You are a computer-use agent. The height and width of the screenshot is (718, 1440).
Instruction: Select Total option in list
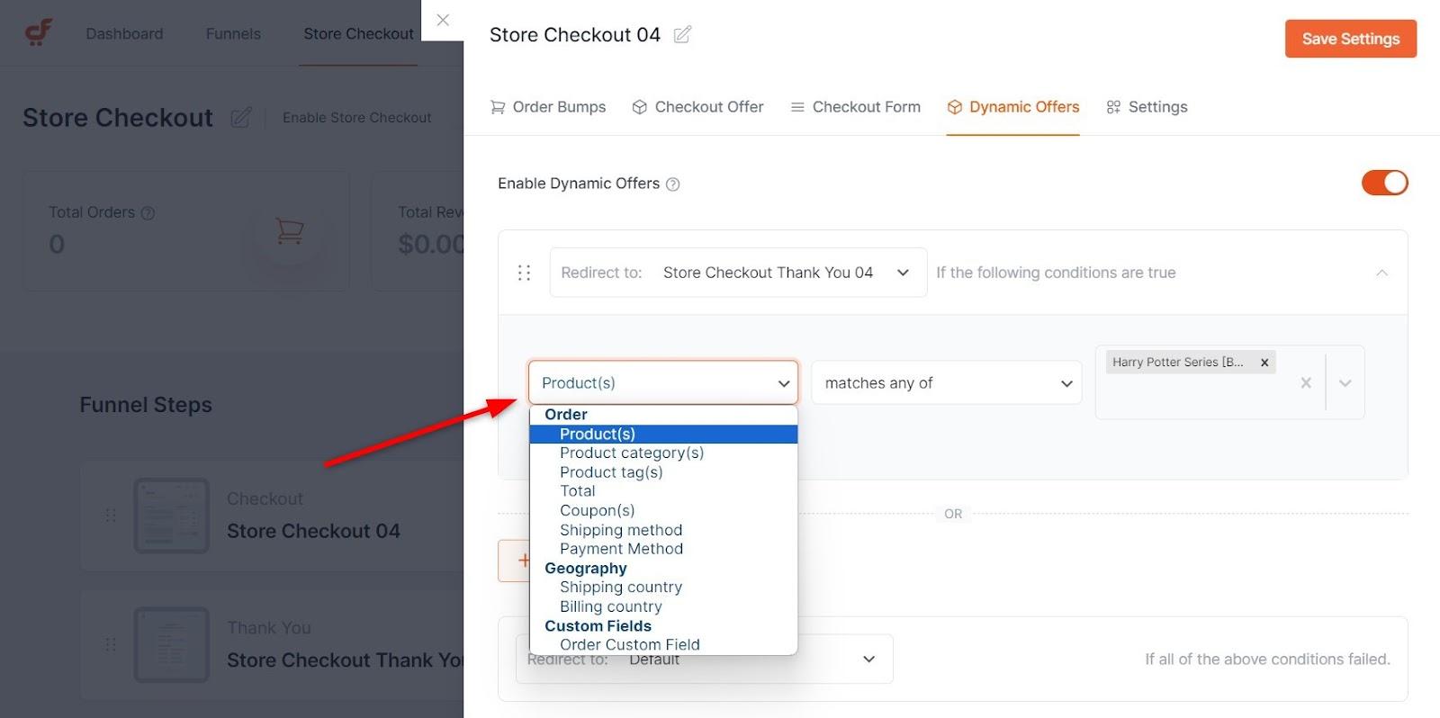(663, 491)
